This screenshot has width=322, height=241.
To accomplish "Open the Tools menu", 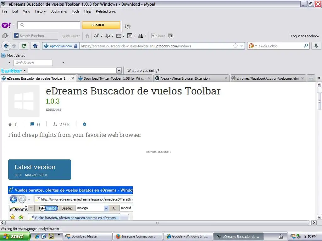I will point(75,11).
